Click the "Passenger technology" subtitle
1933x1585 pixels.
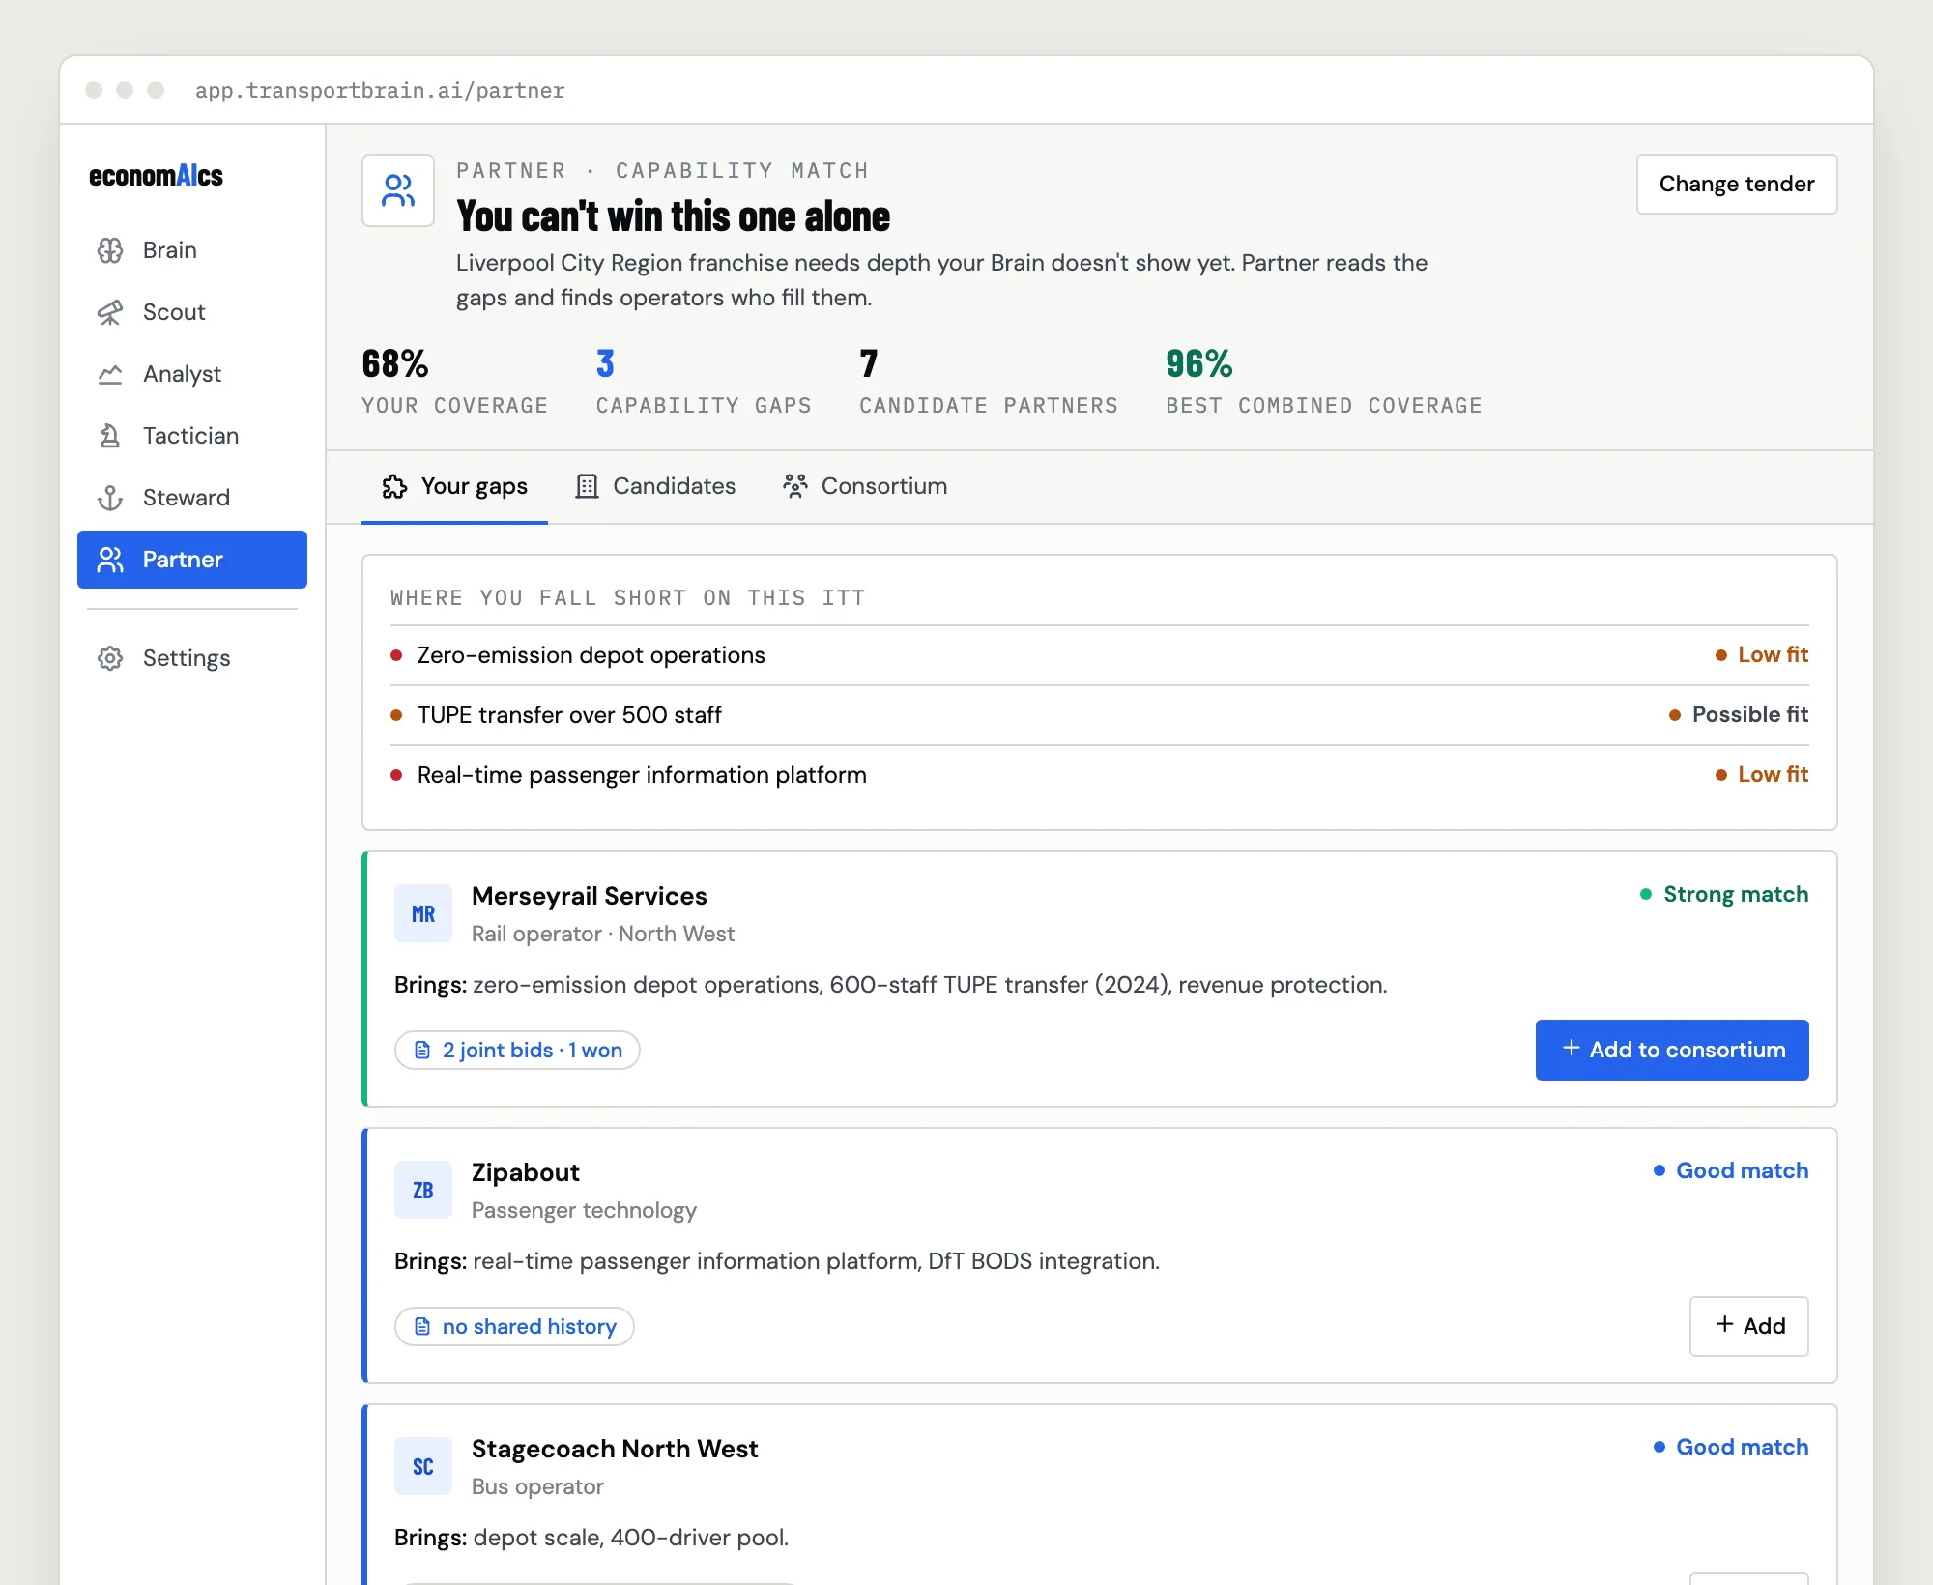click(584, 1210)
